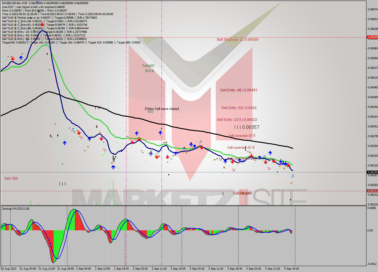Click the Time A:2023.09.02 15:30:00 line

click(57, 14)
